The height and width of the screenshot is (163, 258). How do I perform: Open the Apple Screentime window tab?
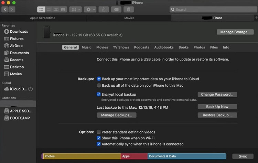43,18
